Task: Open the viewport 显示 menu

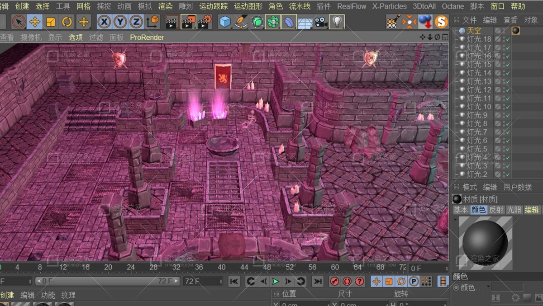Action: (55, 38)
